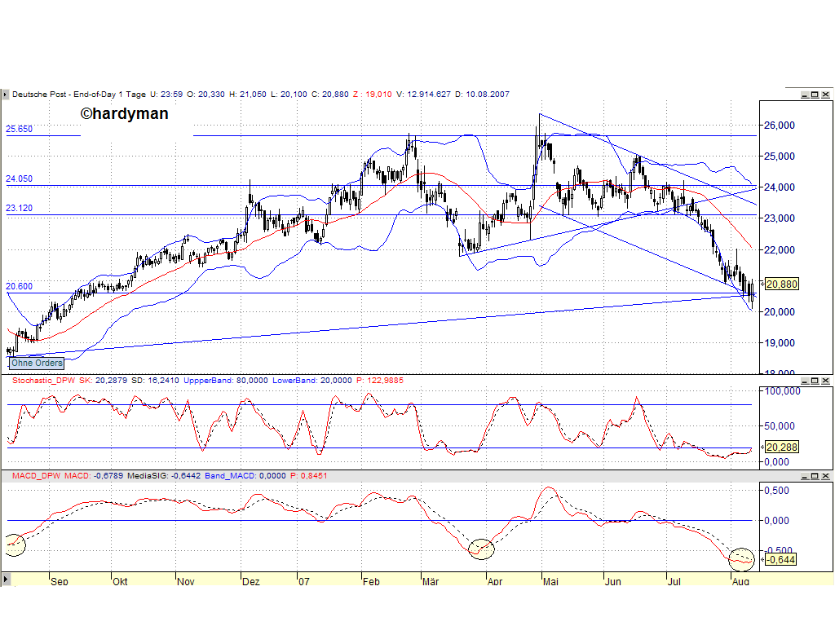Minimize the Stochastic_DPW indicator panel
Screen dimensions: 835x626
pyautogui.click(x=806, y=380)
